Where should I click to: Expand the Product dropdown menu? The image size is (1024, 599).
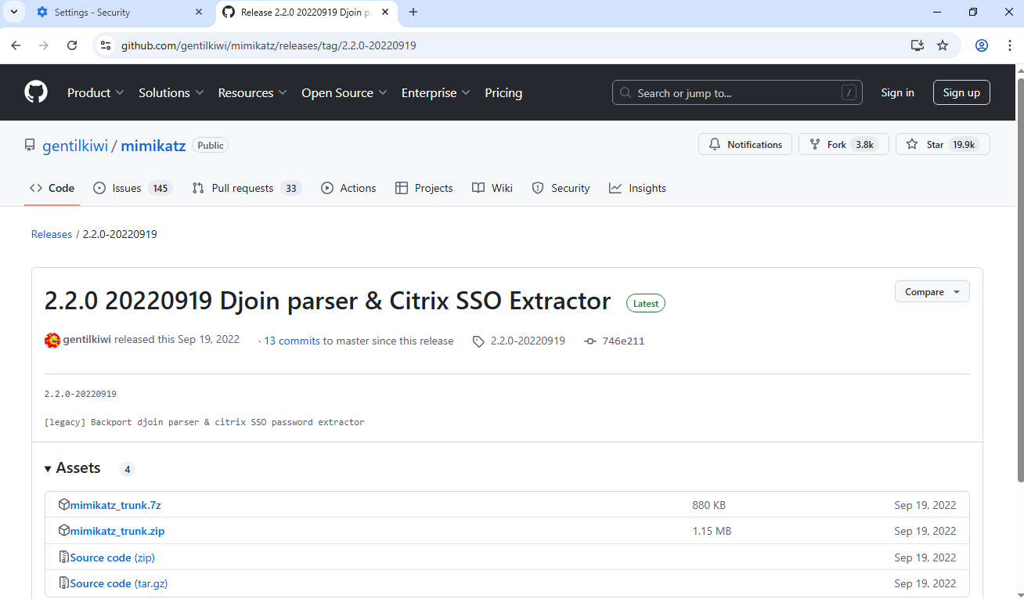96,92
